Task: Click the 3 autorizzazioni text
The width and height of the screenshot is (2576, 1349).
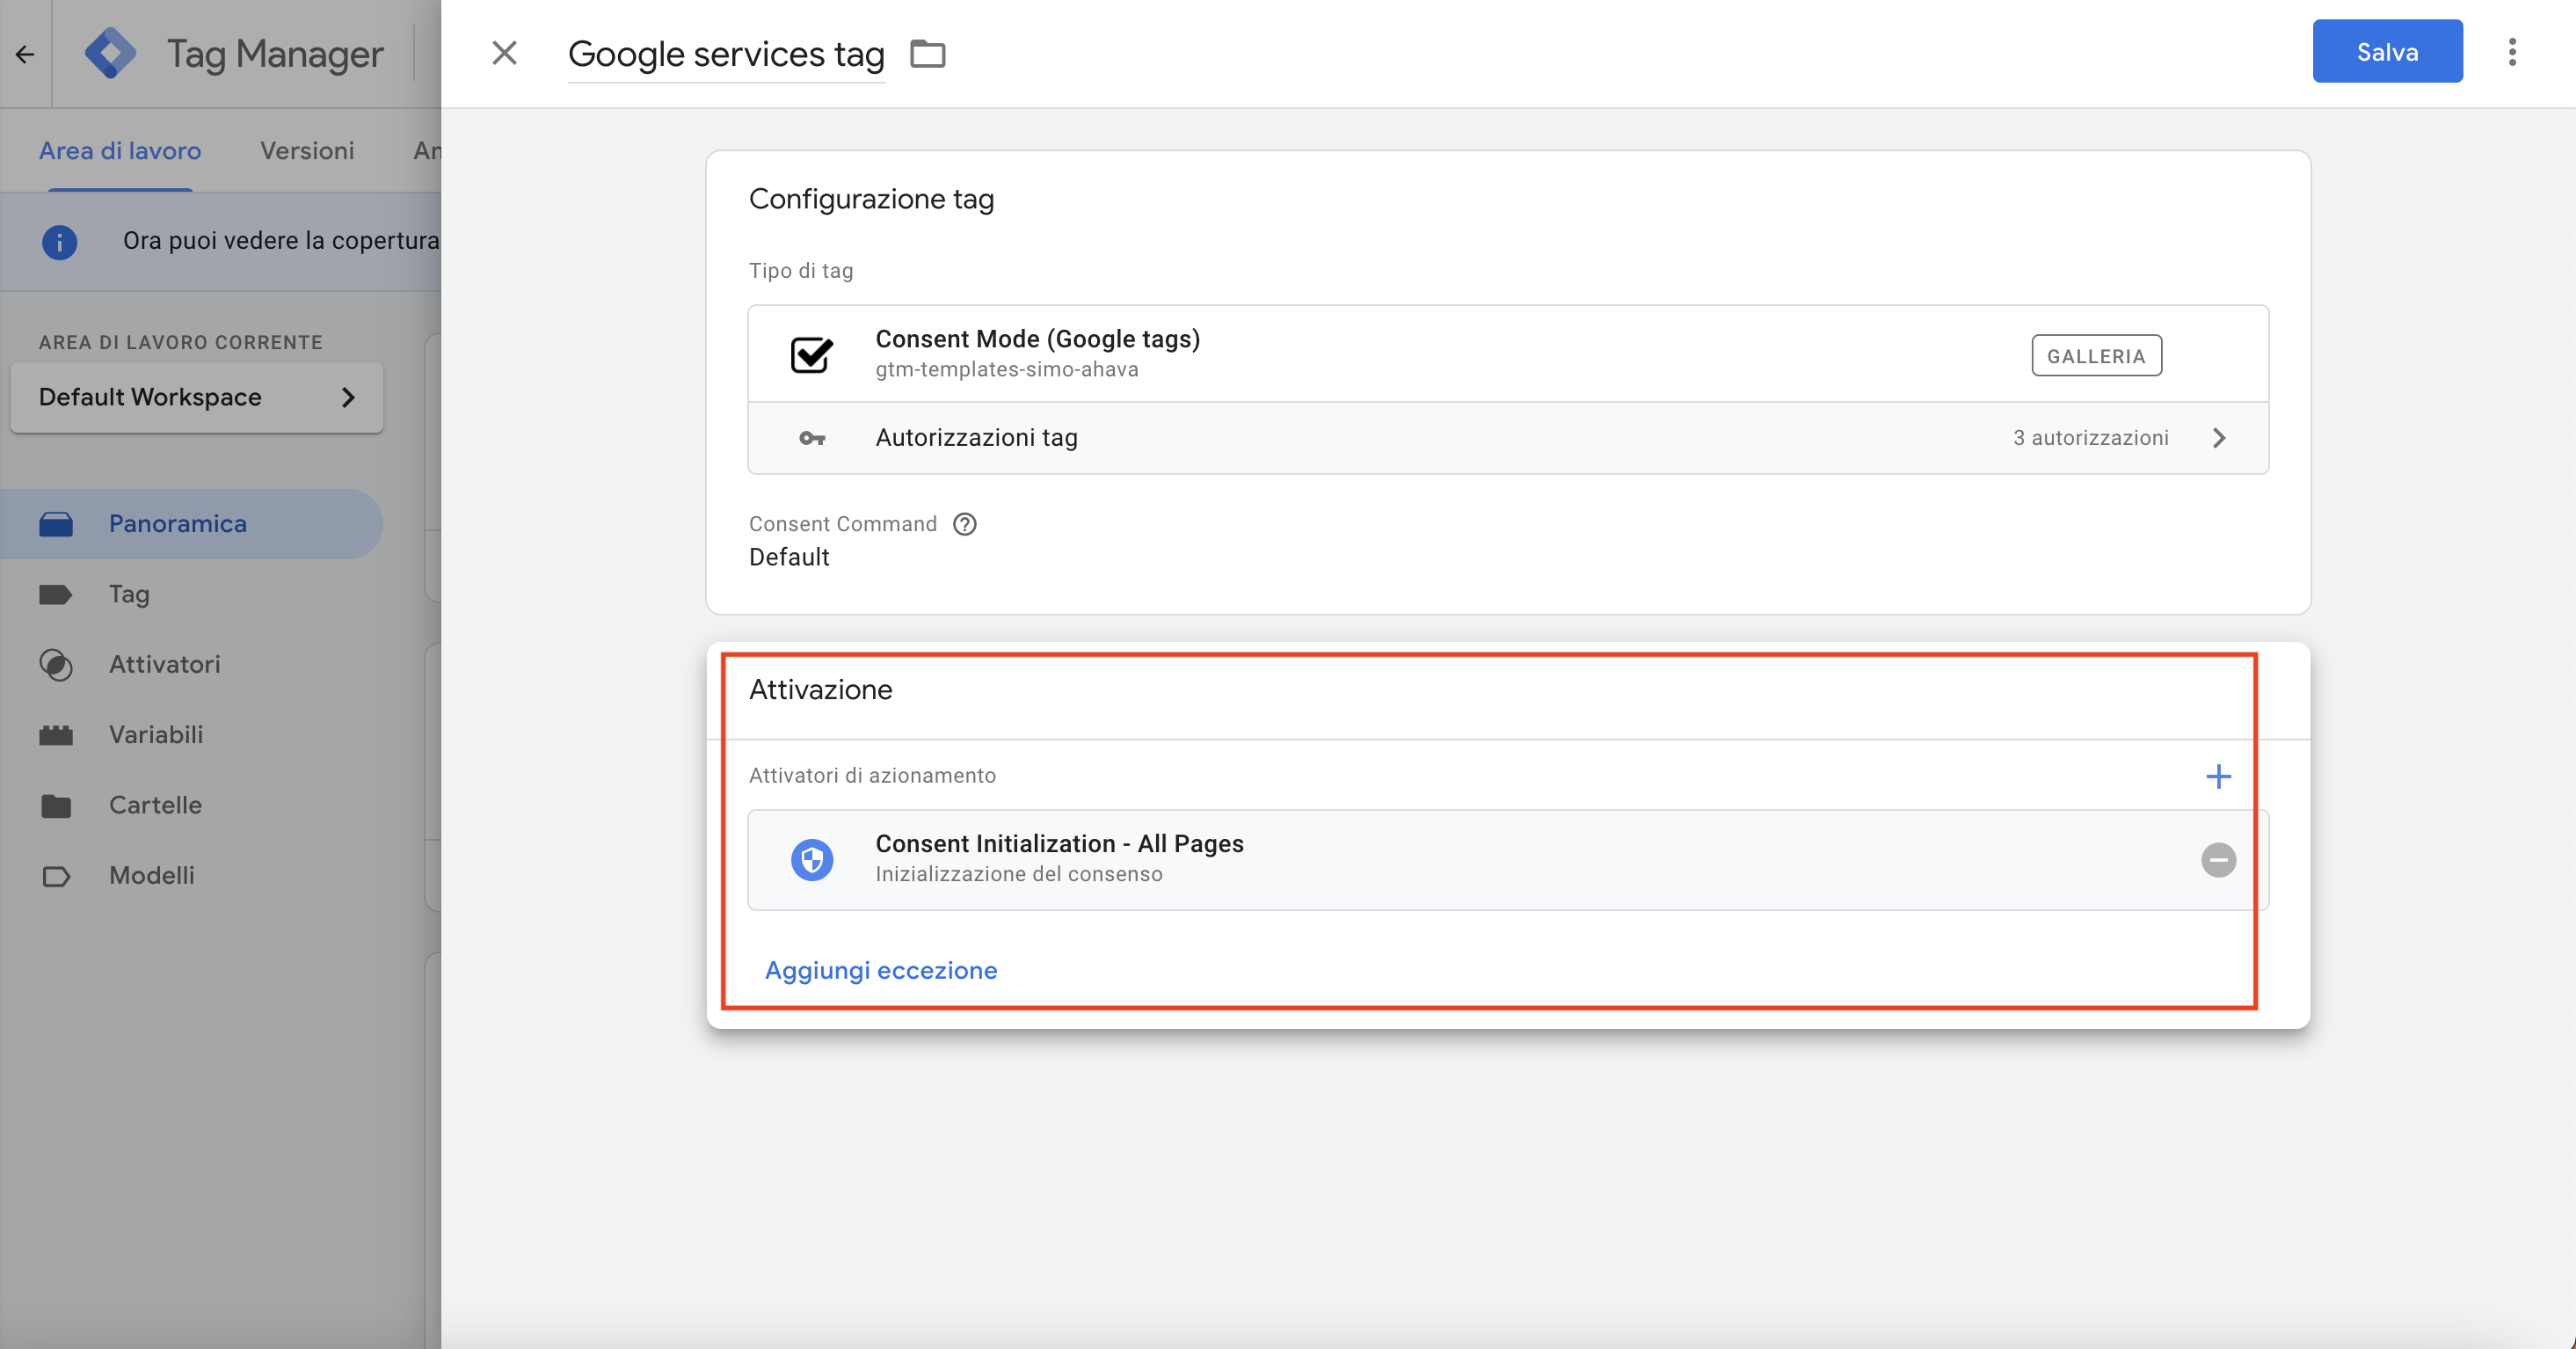Action: tap(2090, 438)
